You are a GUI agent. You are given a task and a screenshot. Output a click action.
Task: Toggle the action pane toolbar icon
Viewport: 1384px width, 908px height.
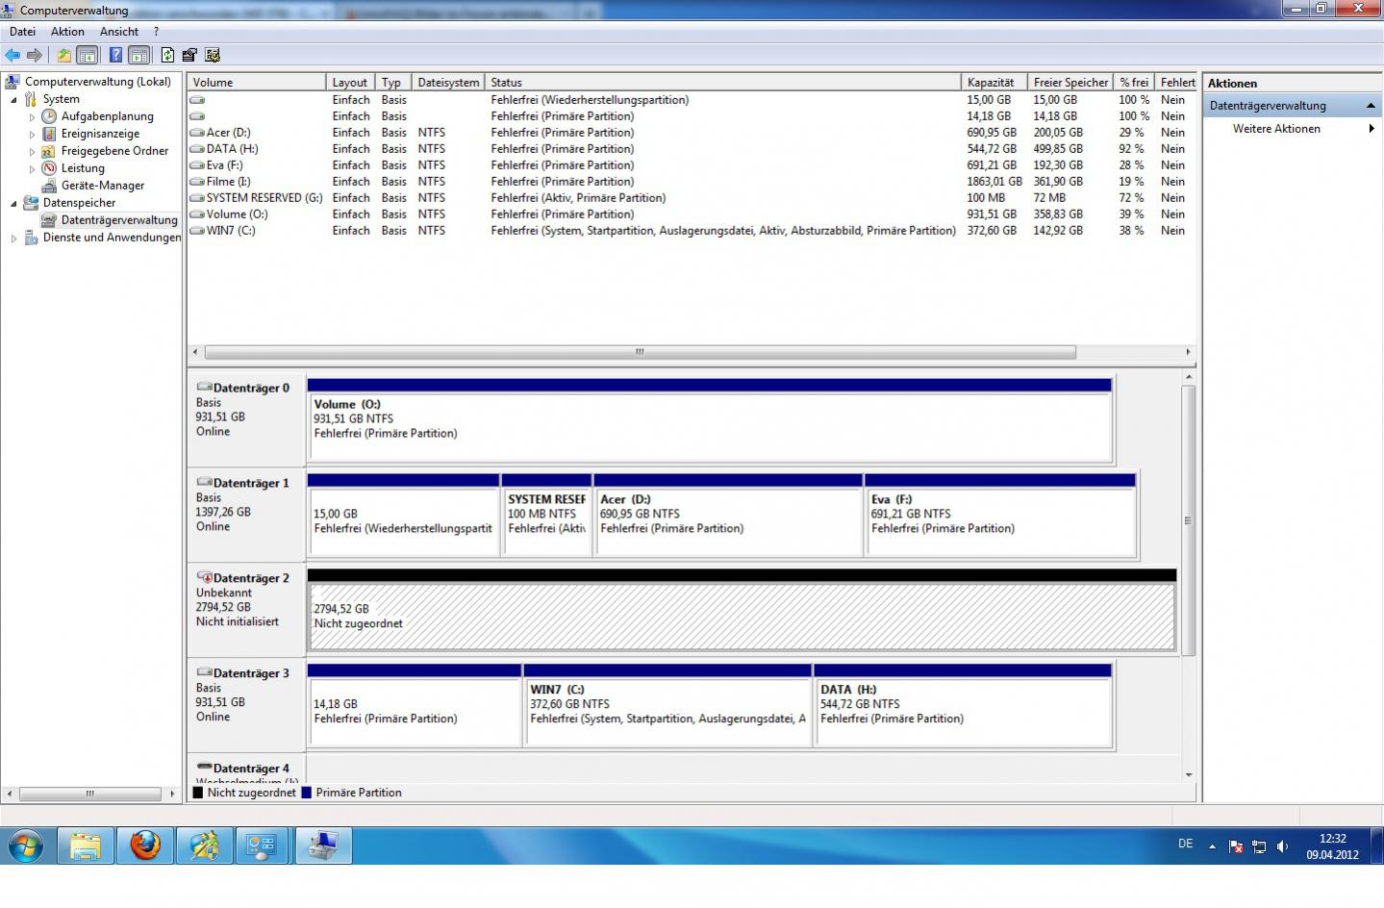tap(138, 55)
